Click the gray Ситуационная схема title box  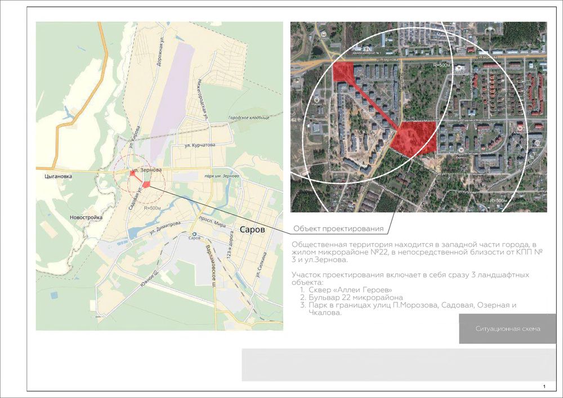(x=507, y=328)
